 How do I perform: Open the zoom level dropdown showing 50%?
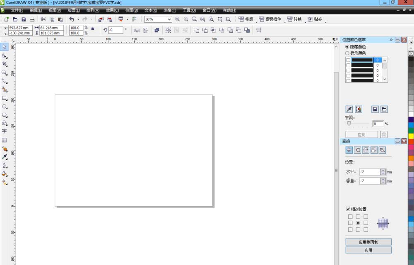(169, 19)
